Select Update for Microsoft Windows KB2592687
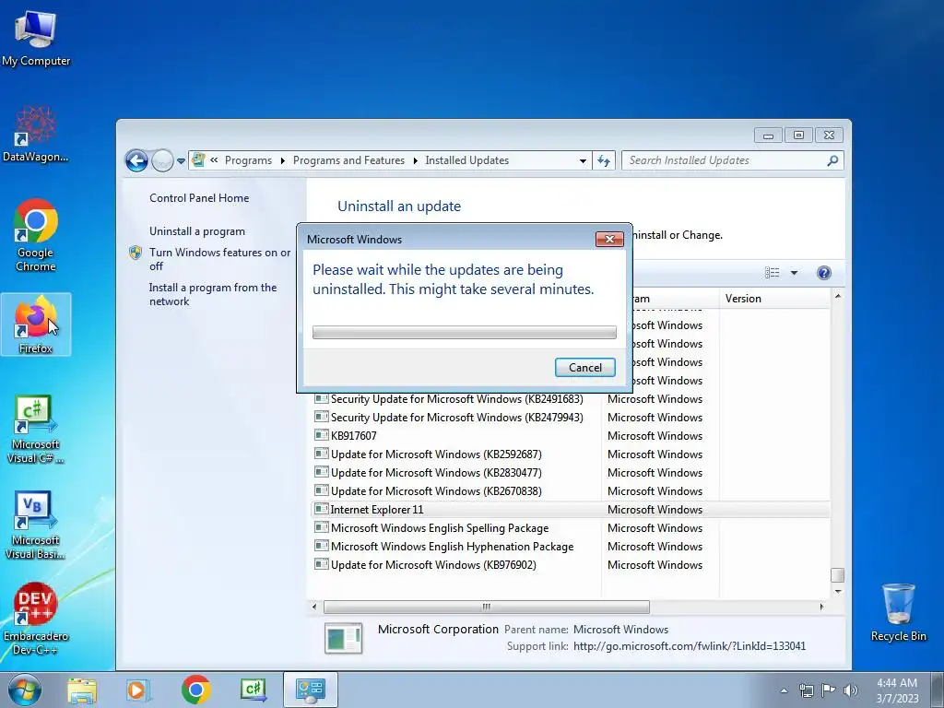 click(x=571, y=454)
